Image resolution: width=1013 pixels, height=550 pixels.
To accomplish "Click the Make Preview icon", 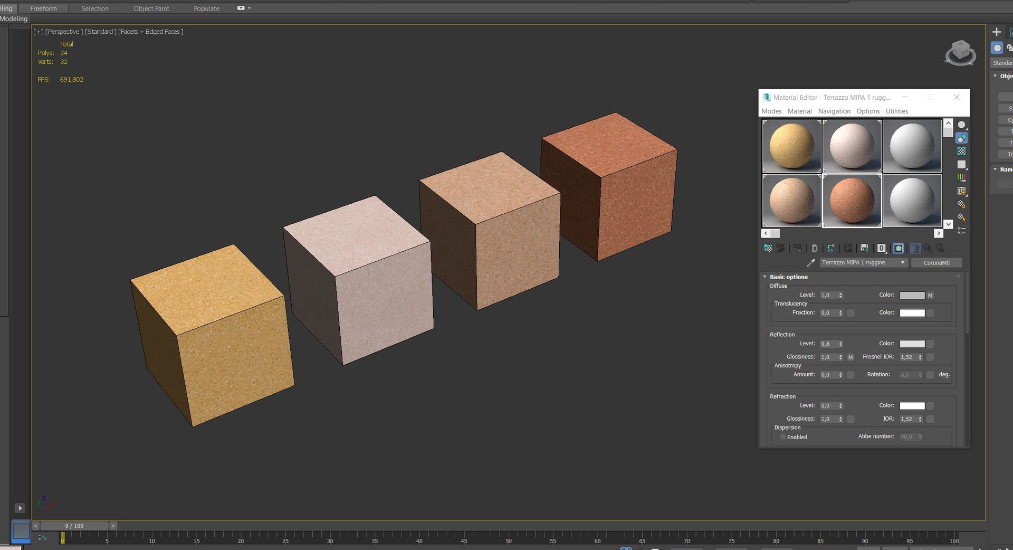I will (x=962, y=191).
